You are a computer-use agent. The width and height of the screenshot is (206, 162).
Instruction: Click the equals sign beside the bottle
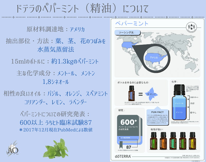click(141, 94)
